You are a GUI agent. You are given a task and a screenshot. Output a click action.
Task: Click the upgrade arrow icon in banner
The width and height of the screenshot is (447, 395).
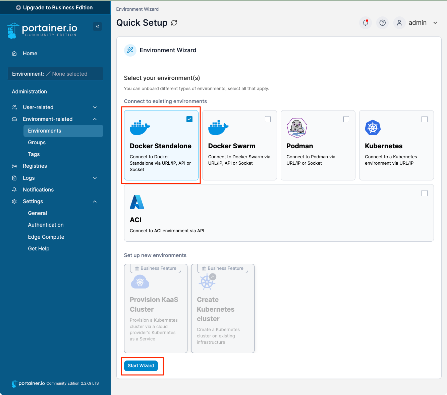point(18,8)
